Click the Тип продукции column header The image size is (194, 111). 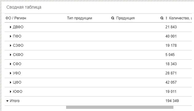click(x=80, y=18)
